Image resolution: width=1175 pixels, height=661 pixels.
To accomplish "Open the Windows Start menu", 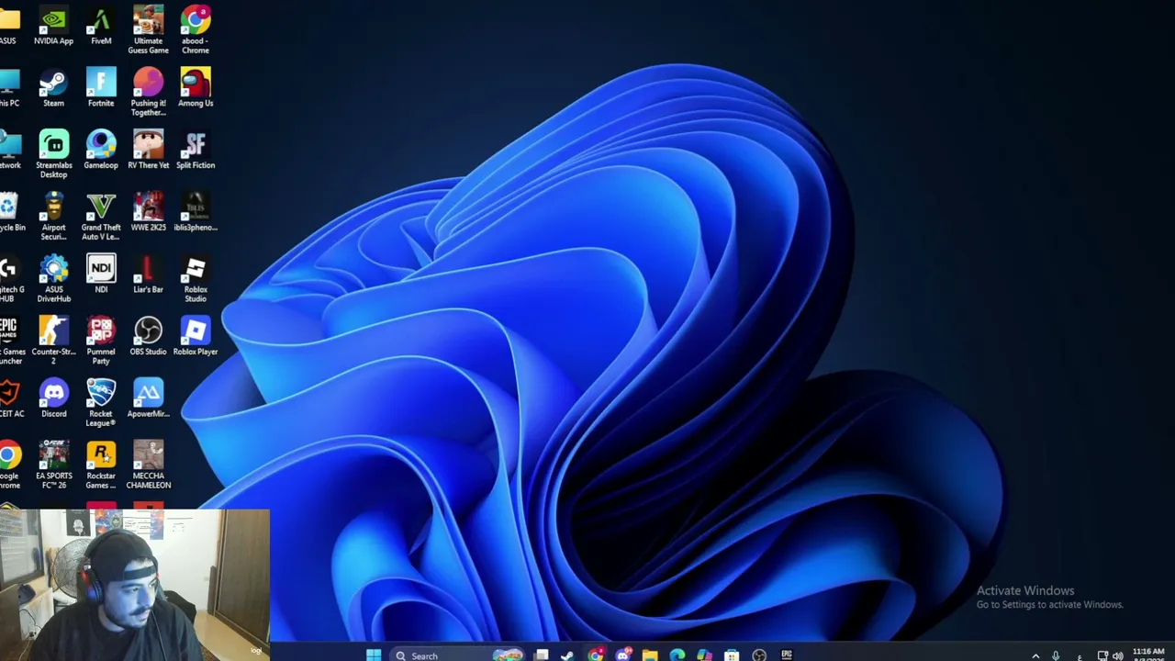I will point(374,655).
